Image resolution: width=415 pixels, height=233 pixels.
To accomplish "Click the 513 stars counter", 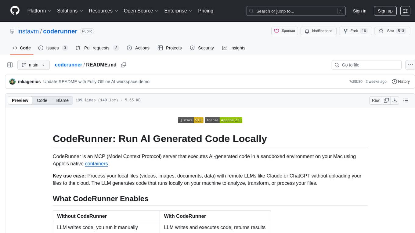I will click(401, 31).
